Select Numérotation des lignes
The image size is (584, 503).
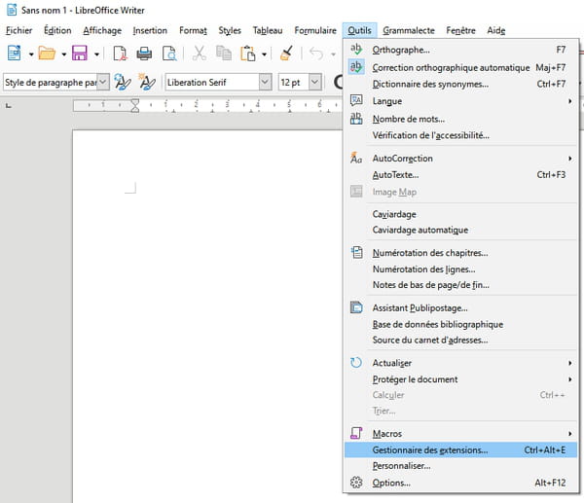460,269
